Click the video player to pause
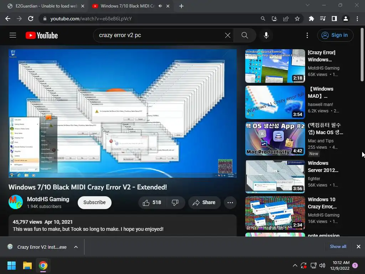 [x=123, y=113]
